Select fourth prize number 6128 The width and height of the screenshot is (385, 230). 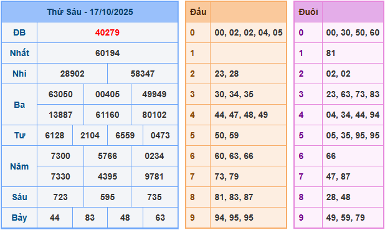pos(54,135)
